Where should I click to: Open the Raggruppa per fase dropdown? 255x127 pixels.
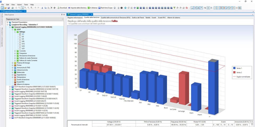point(63,19)
